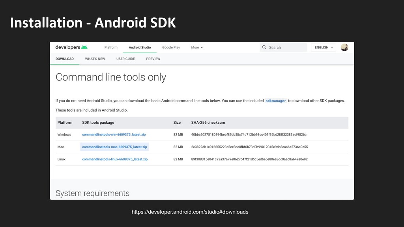
Task: Open the PREVIEW sub-tab
Action: click(x=153, y=59)
